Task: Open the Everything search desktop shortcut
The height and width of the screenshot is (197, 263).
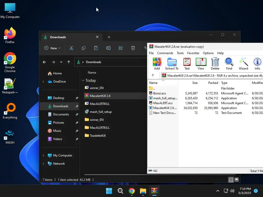Action: (x=10, y=111)
